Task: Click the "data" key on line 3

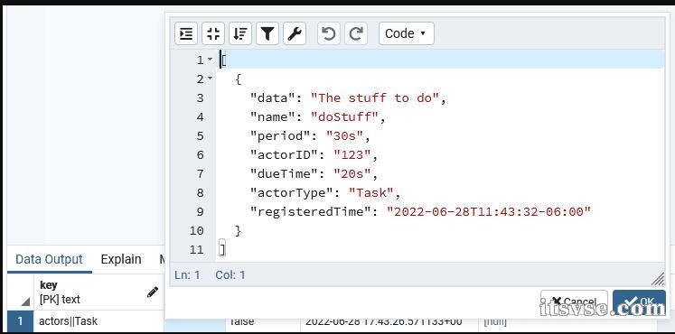Action: coord(273,98)
